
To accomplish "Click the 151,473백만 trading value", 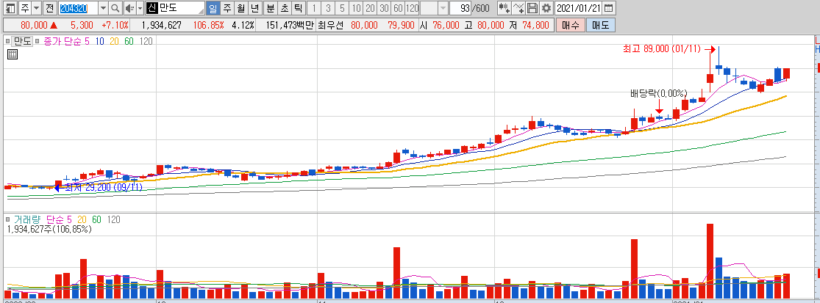I will tap(289, 26).
